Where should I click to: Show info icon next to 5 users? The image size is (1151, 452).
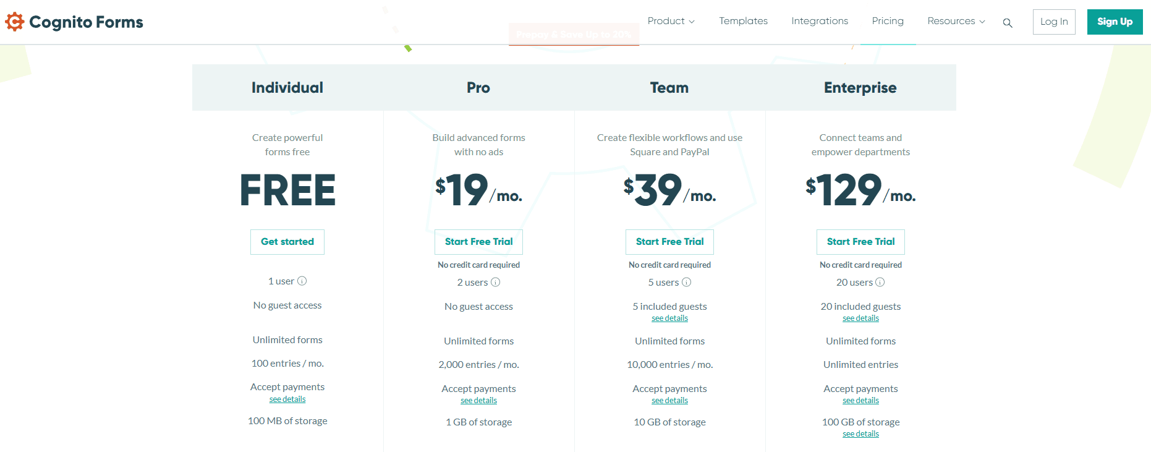coord(687,282)
